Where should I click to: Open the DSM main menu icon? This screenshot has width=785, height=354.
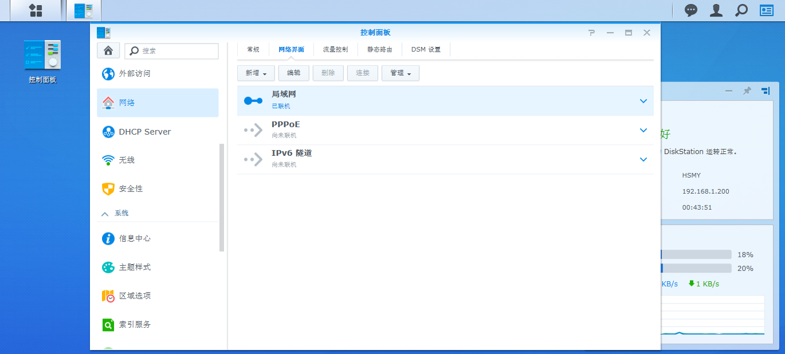point(36,10)
